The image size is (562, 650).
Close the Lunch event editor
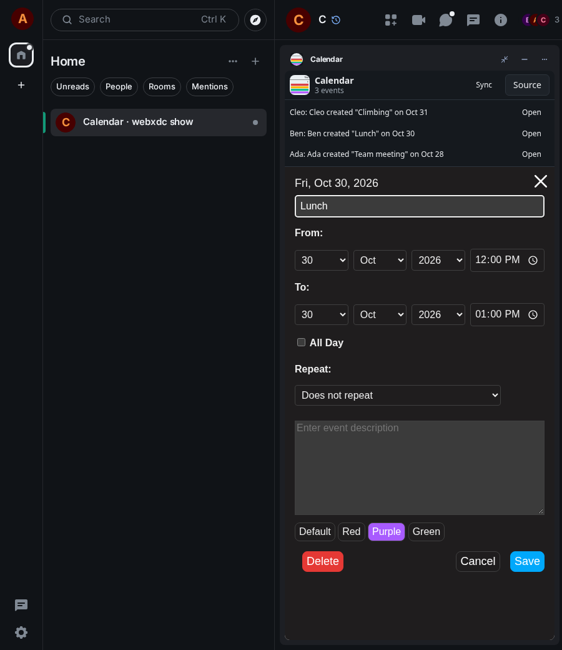point(541,181)
